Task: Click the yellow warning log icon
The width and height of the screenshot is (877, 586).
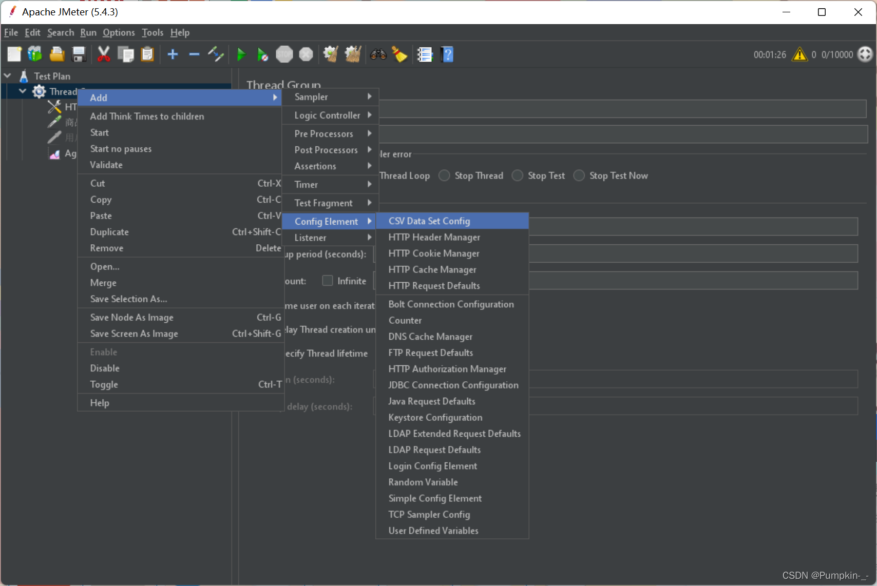Action: pyautogui.click(x=799, y=54)
